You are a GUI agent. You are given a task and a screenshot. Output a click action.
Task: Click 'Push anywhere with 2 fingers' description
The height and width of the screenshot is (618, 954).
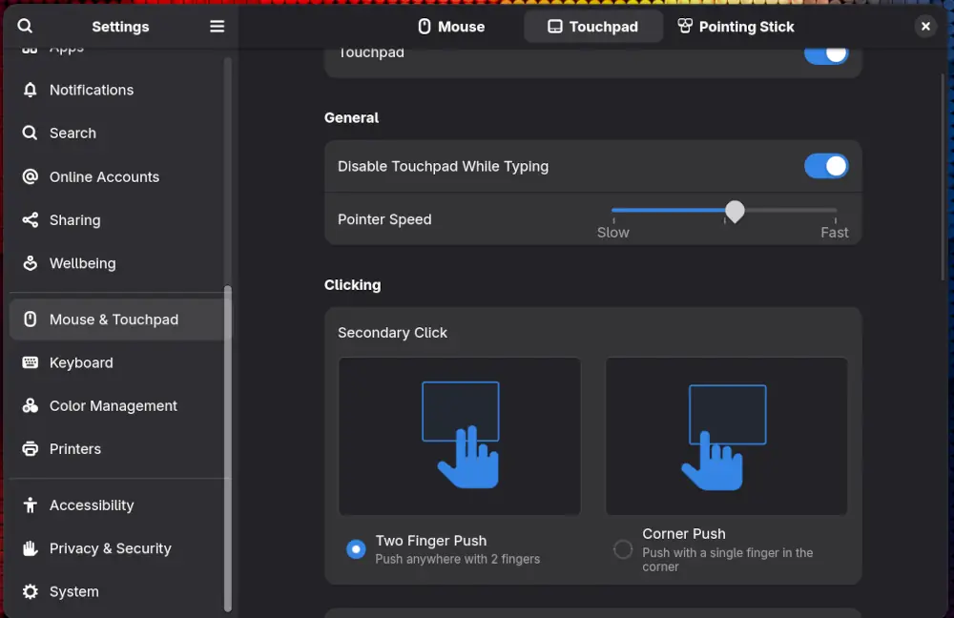point(458,559)
